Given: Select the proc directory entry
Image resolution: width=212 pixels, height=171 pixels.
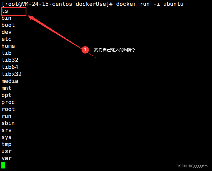Looking at the screenshot, I should [8, 102].
